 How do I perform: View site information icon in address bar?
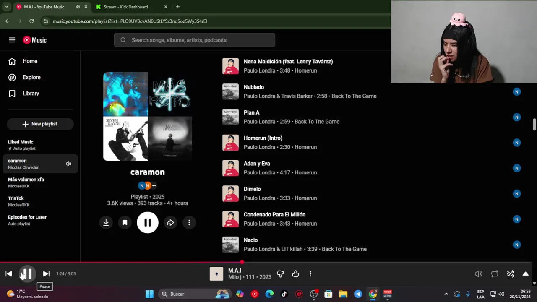(46, 21)
